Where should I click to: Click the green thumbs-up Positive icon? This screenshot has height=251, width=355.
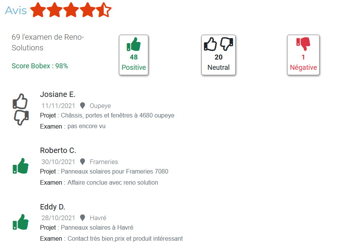pyautogui.click(x=133, y=44)
